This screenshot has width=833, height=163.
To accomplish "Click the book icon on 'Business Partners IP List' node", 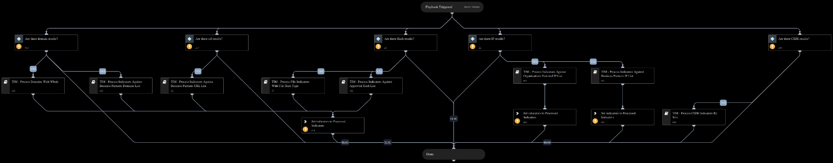I will [595, 72].
